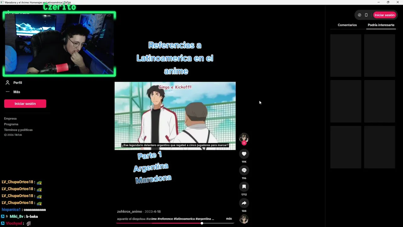Viewport: 403px width, 227px height.
Task: Switch to the Comentarios tab
Action: coord(347,25)
